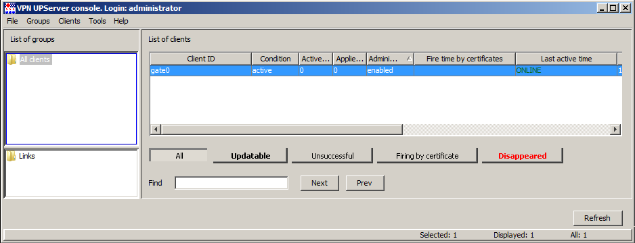Select the All clients folder icon

(12, 59)
